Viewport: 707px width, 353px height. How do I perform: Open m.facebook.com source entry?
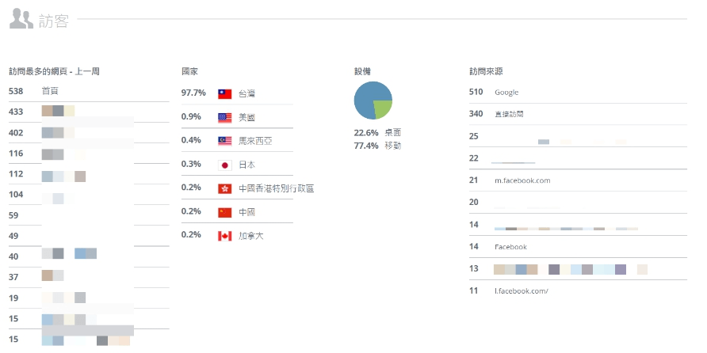(x=522, y=180)
